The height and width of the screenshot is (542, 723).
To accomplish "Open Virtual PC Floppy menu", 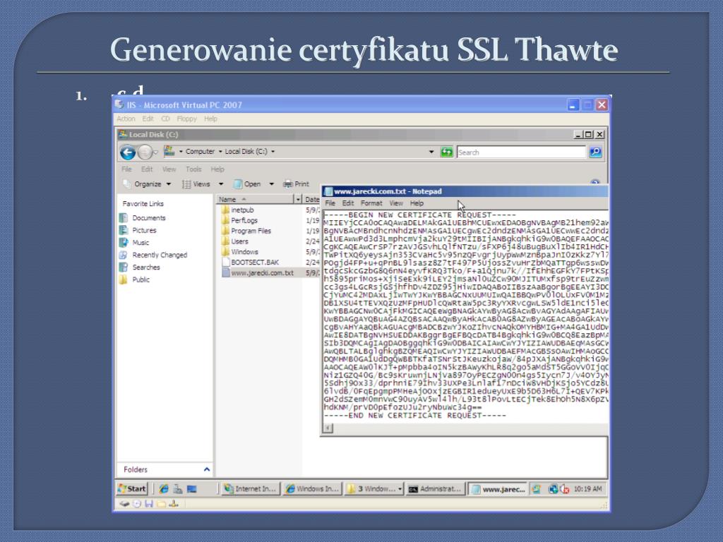I will [186, 119].
